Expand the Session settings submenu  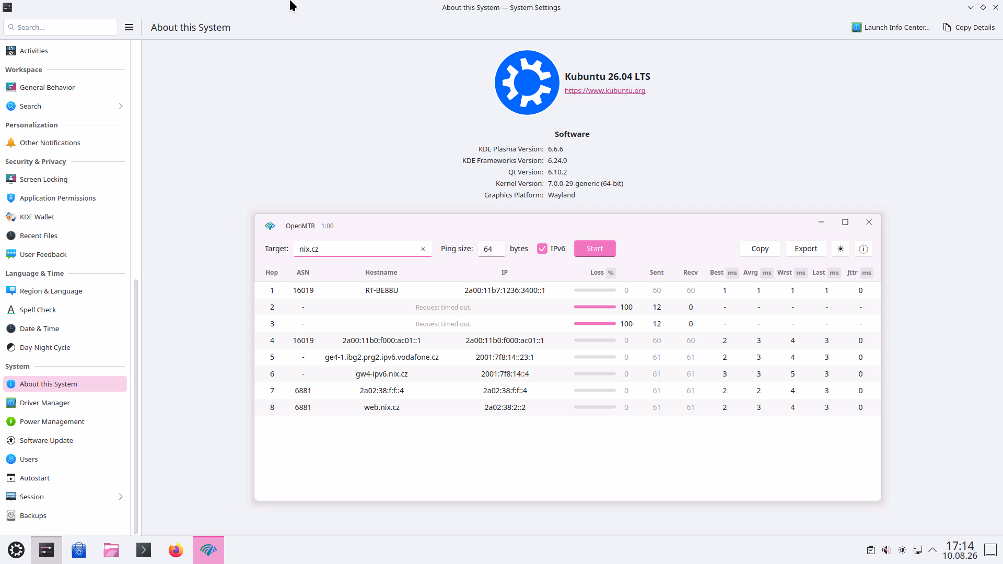pyautogui.click(x=121, y=497)
